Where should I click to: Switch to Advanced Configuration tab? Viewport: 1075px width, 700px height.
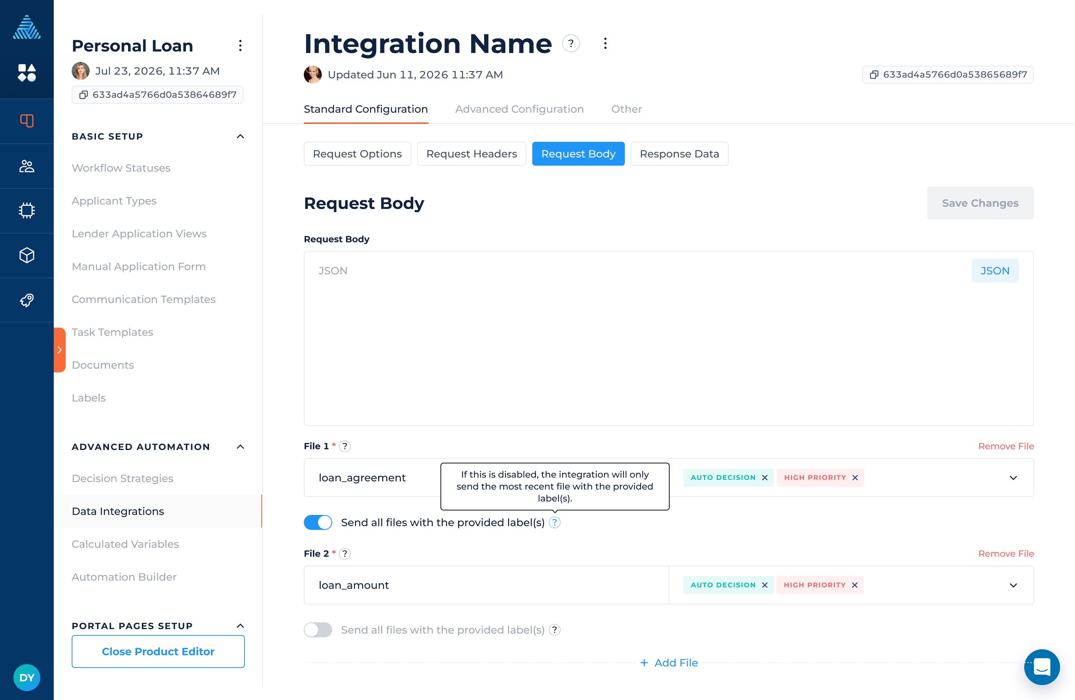tap(520, 109)
